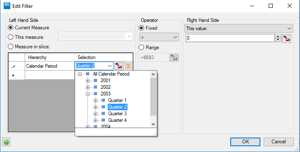This screenshot has width=300, height=152.
Task: Click the range picker icon next to value 0
Action: 287,38
